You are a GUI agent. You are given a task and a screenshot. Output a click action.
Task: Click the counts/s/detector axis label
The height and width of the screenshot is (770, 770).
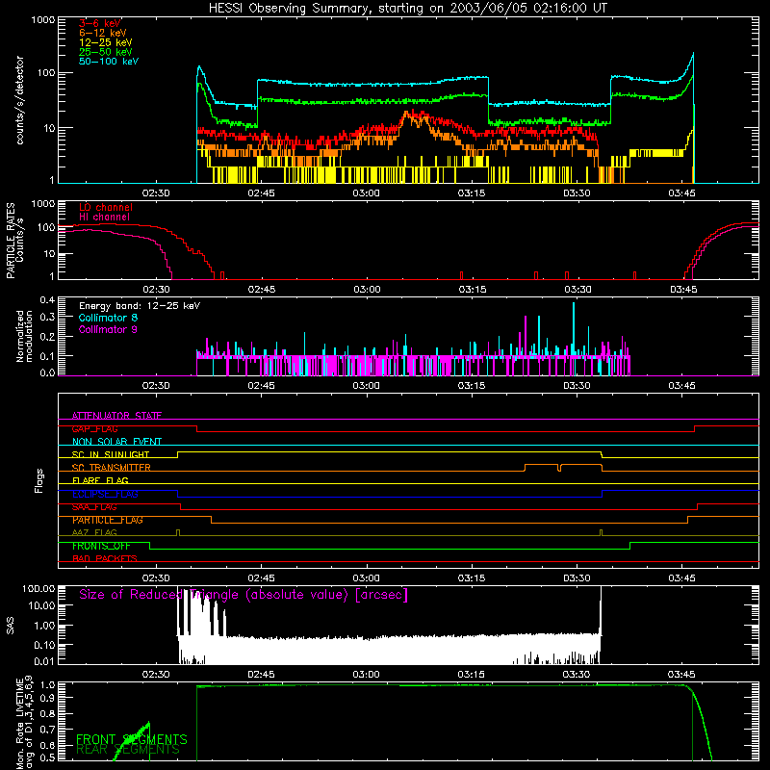pos(20,100)
